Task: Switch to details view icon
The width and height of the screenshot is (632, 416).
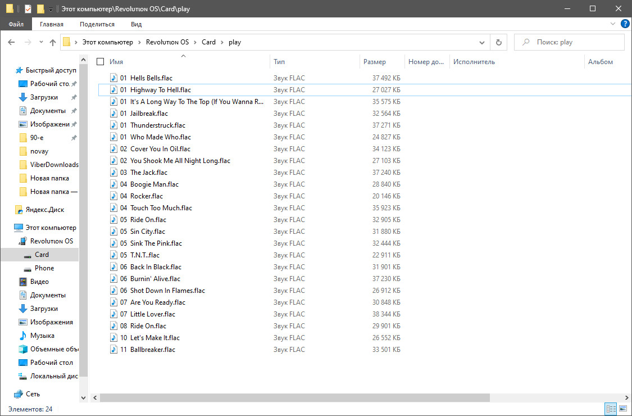Action: coord(611,409)
